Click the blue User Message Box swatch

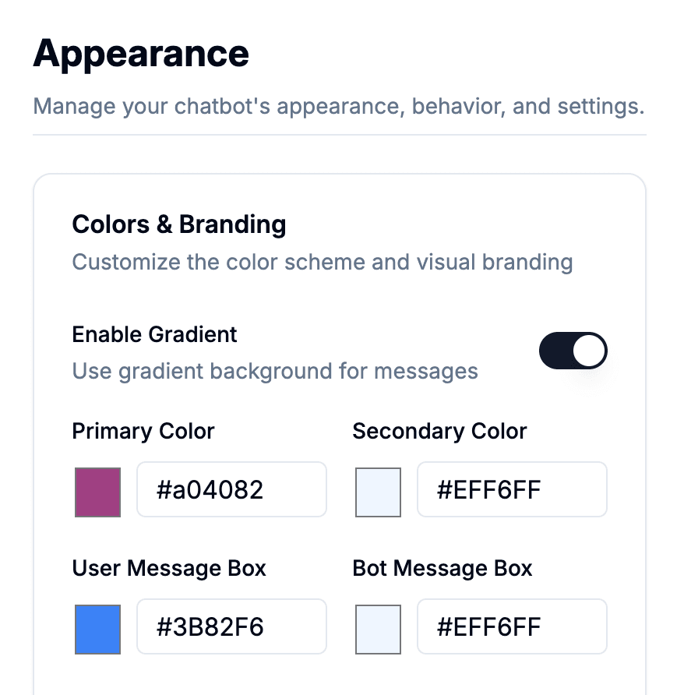click(97, 629)
